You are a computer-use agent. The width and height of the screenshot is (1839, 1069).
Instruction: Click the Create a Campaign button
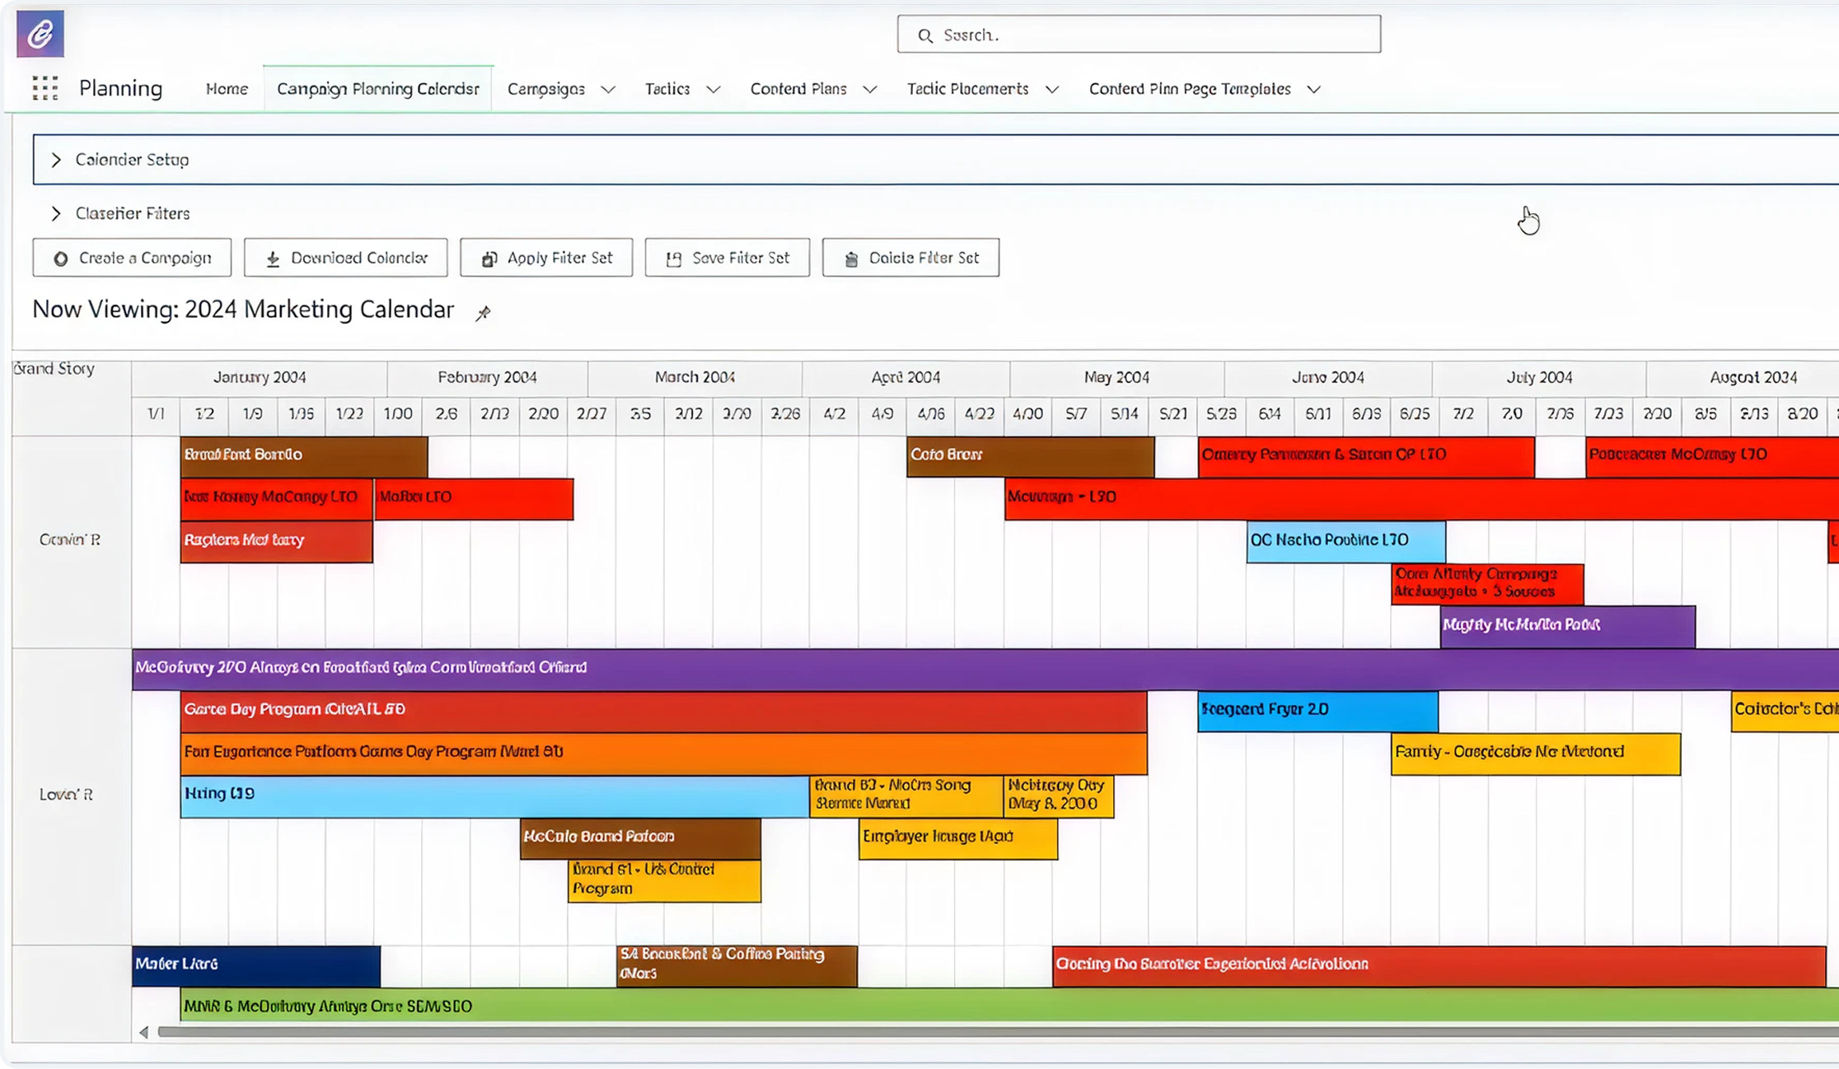coord(132,258)
